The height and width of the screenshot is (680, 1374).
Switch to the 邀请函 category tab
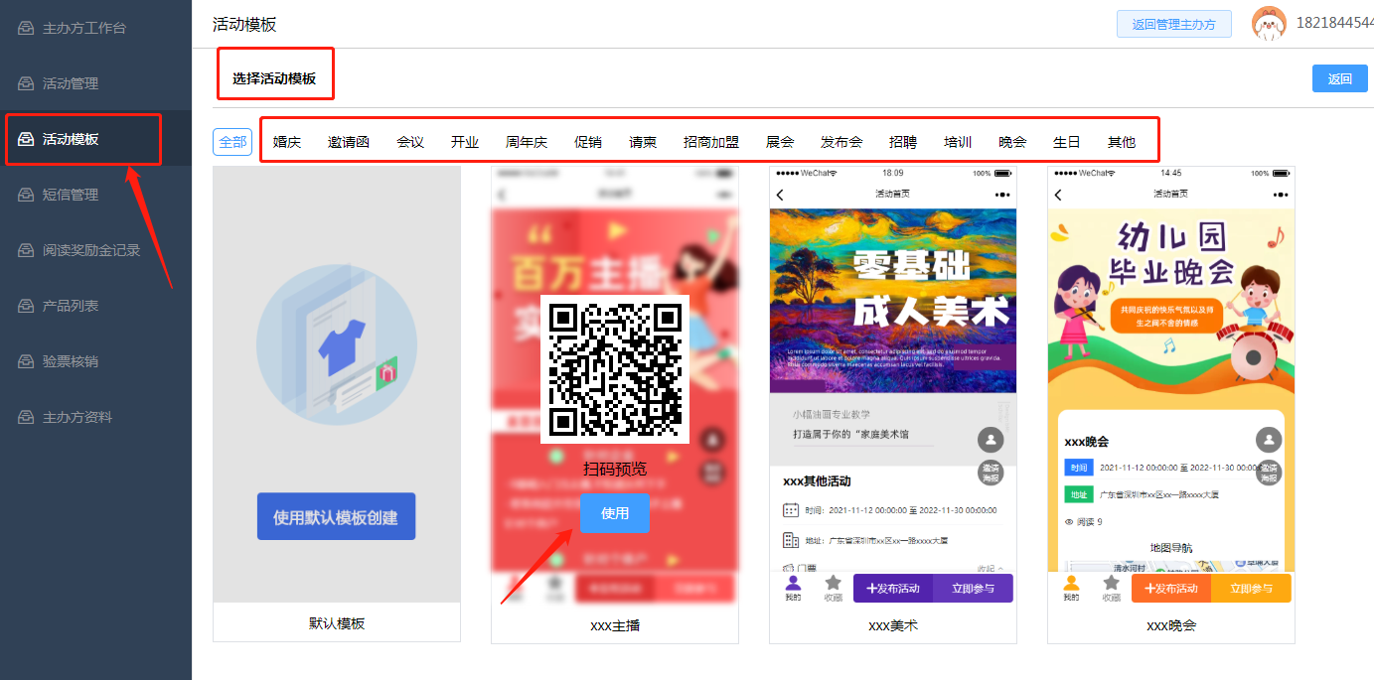349,142
